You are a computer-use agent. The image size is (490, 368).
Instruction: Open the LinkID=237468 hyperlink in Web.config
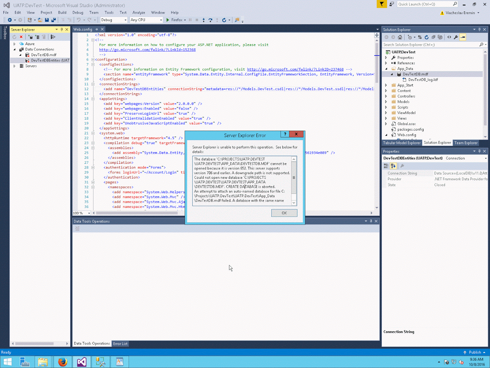(x=295, y=70)
